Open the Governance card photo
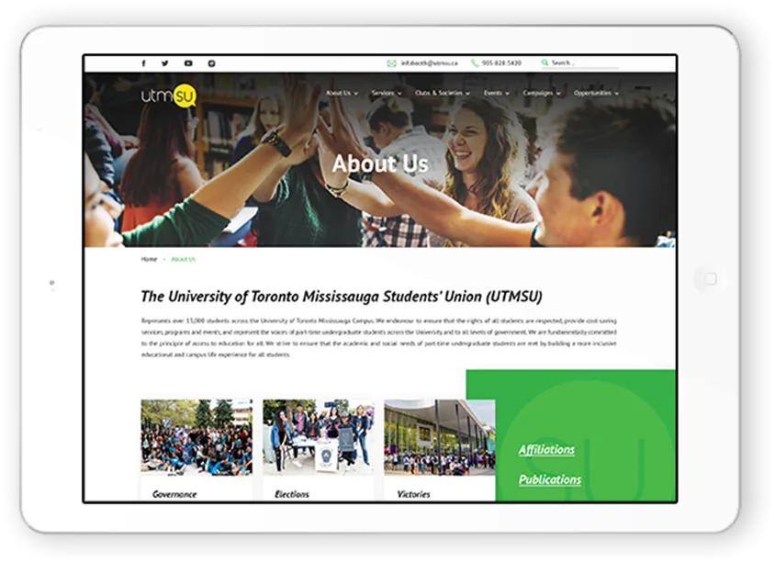Viewport: 775px width, 563px height. pyautogui.click(x=197, y=437)
